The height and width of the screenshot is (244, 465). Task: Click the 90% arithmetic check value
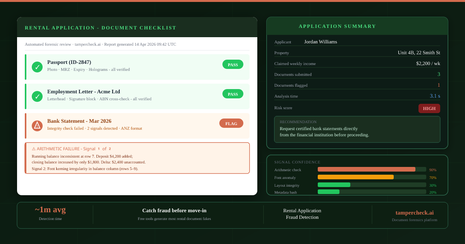coord(433,170)
